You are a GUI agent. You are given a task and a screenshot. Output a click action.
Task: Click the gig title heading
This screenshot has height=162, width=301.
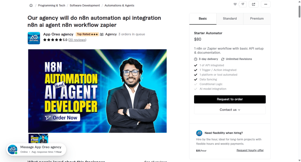(94, 22)
